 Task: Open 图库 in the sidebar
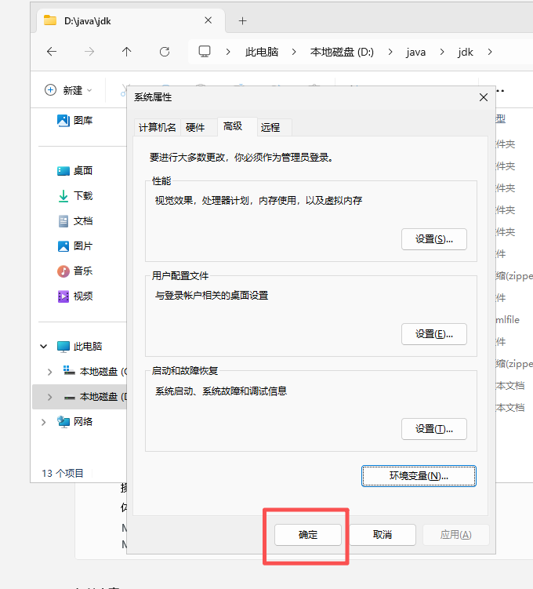74,120
